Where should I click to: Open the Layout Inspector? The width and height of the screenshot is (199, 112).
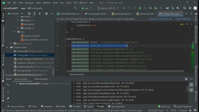(x=183, y=106)
